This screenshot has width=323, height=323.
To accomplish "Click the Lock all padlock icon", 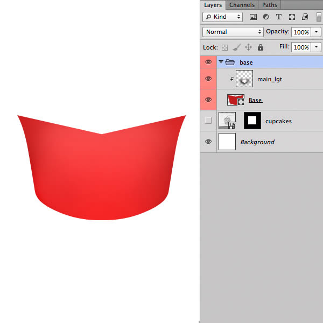I will [x=261, y=47].
